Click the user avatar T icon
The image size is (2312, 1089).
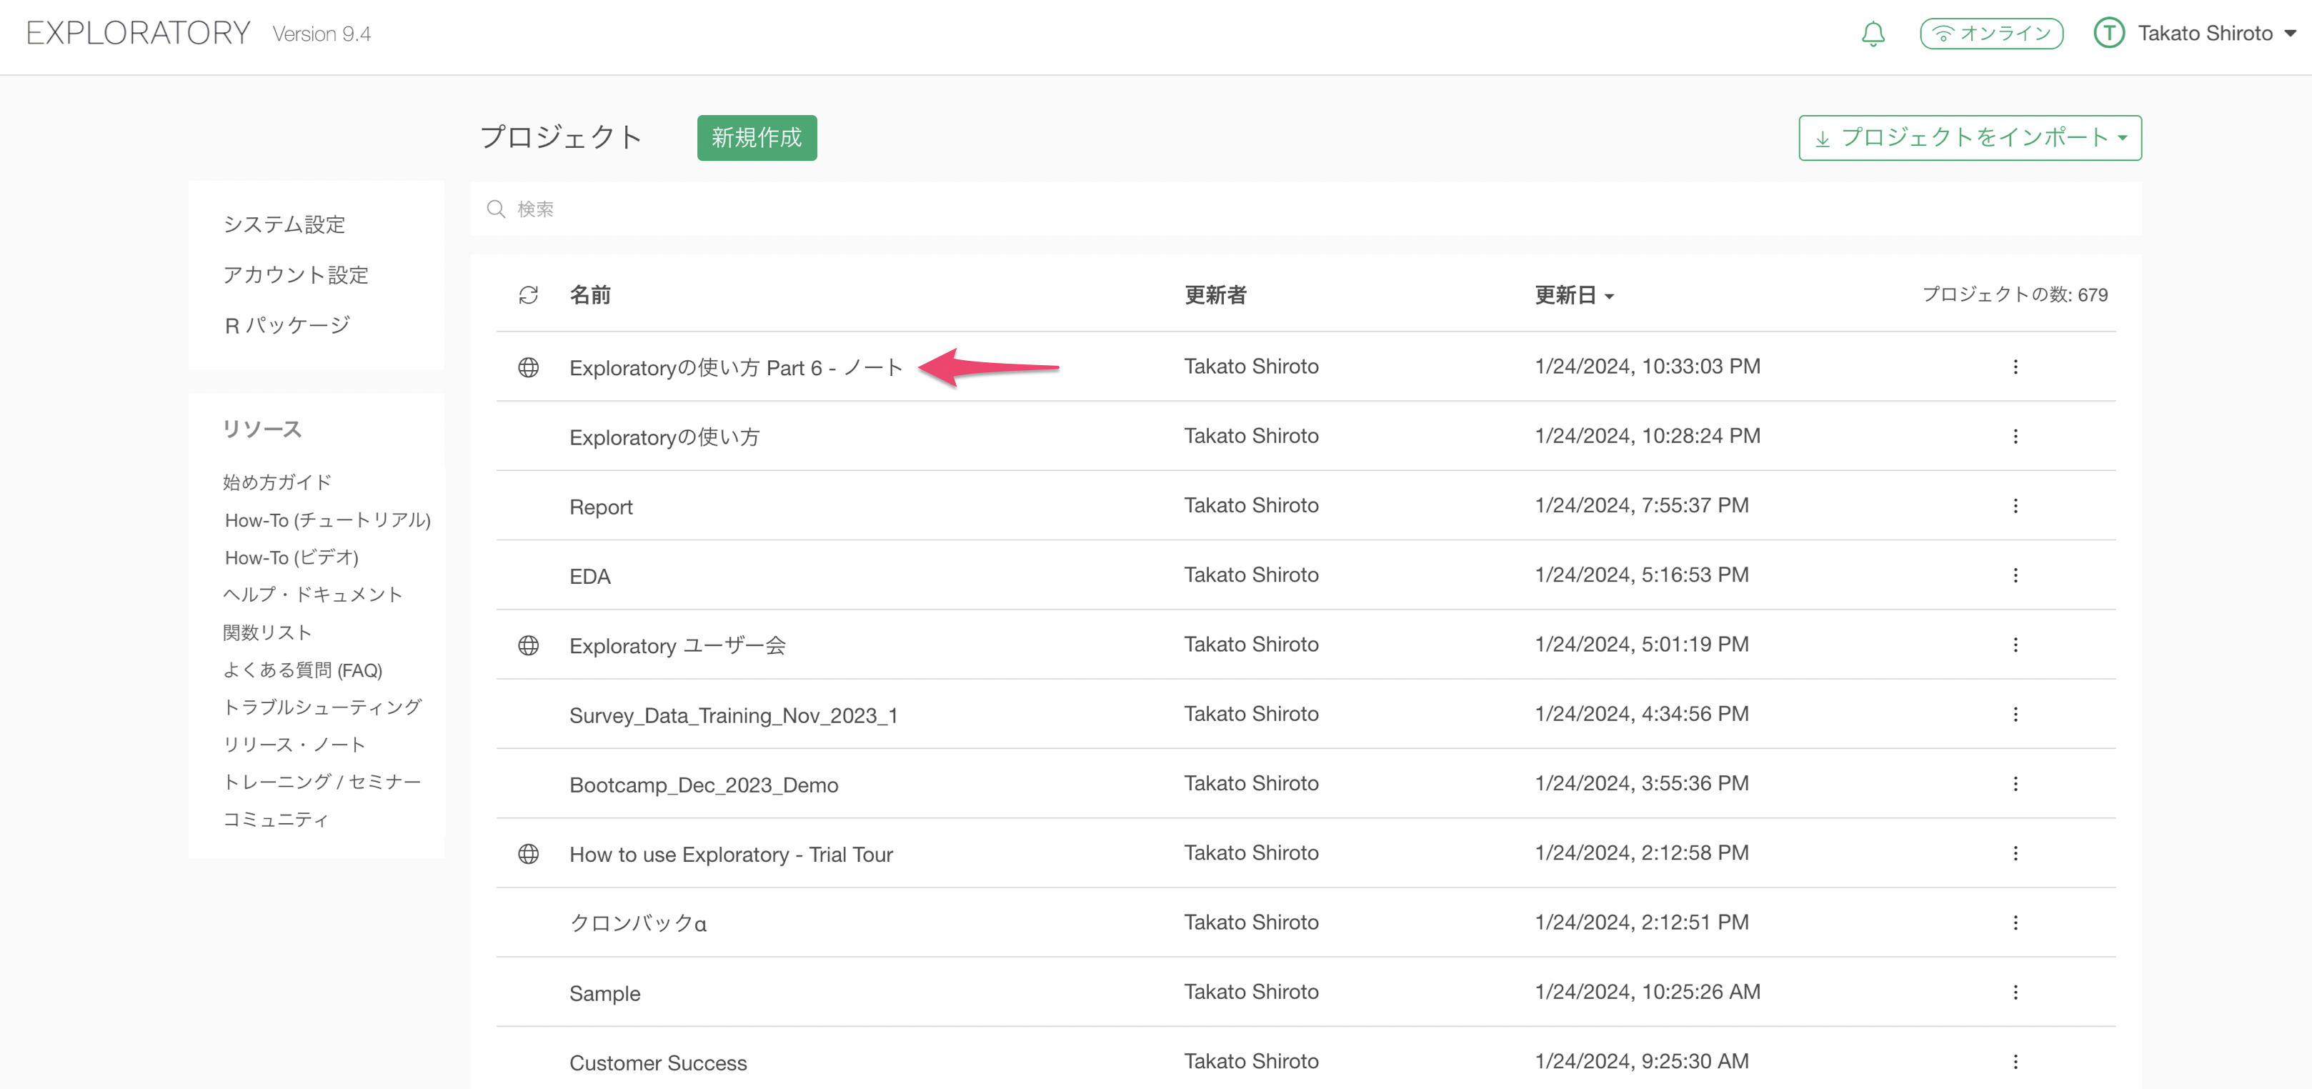[x=2108, y=34]
